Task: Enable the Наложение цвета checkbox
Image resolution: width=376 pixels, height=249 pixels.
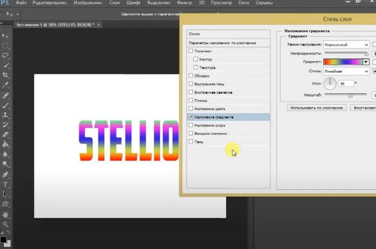Action: [x=190, y=108]
